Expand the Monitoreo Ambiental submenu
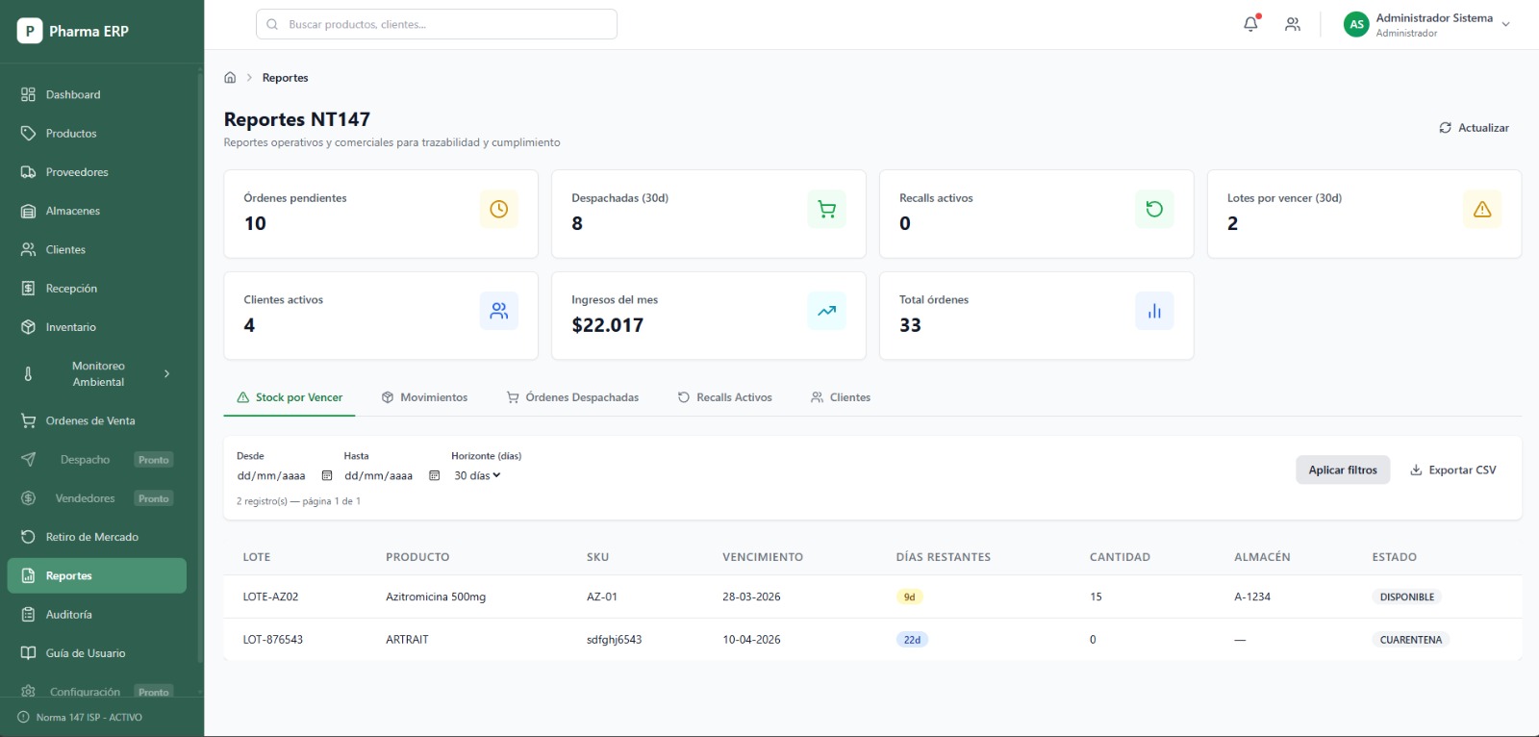 pos(98,374)
